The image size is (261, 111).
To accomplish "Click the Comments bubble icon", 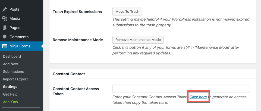I will coord(5,37).
